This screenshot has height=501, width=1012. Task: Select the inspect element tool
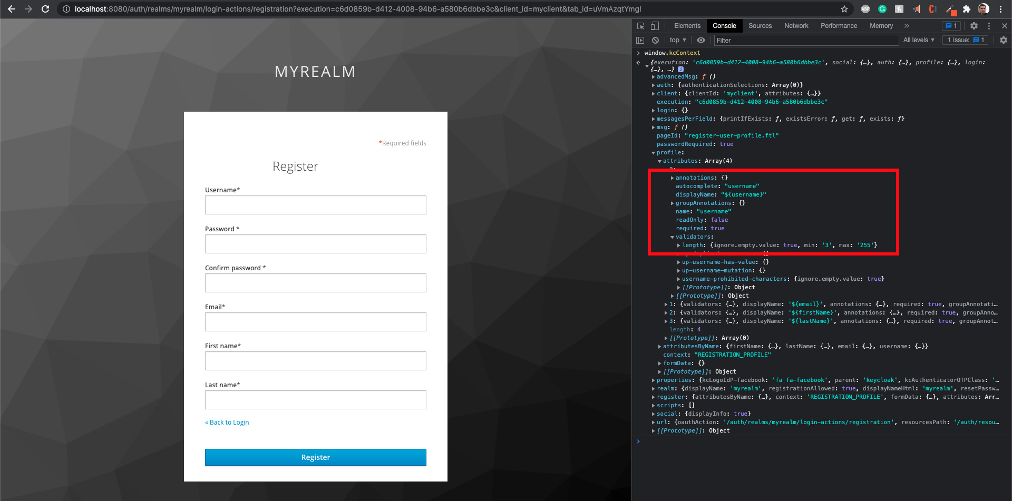click(x=641, y=25)
